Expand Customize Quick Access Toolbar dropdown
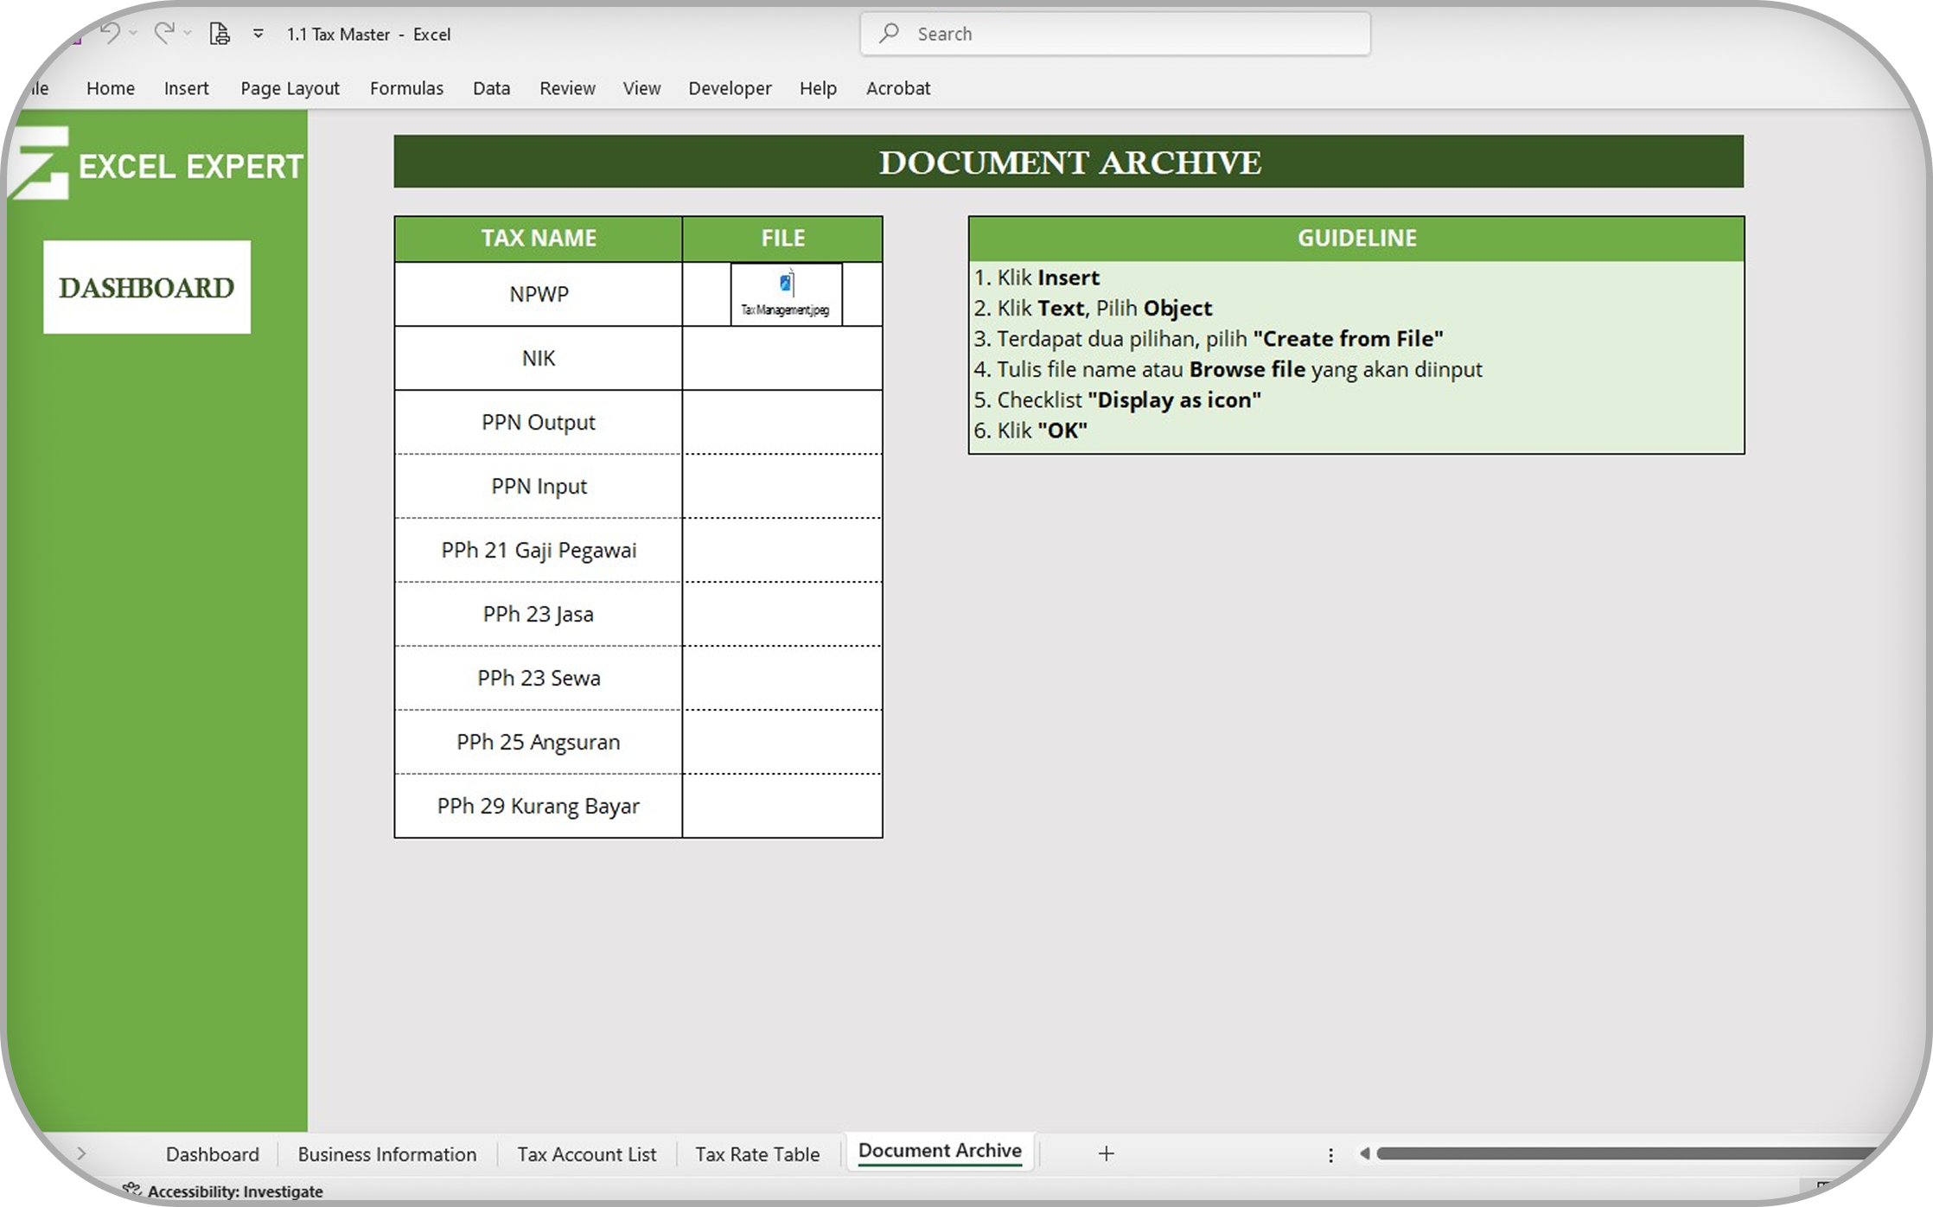 [258, 34]
